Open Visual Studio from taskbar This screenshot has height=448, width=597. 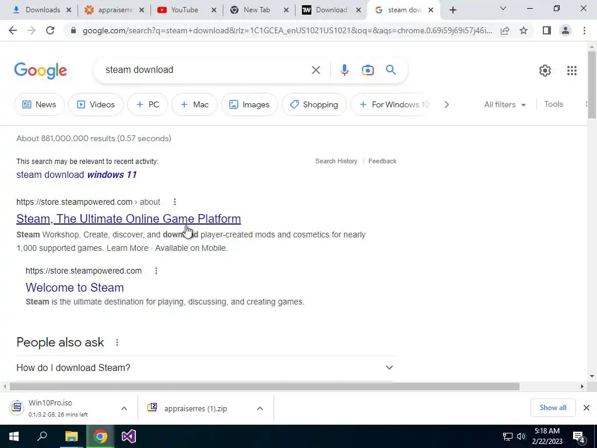point(129,436)
